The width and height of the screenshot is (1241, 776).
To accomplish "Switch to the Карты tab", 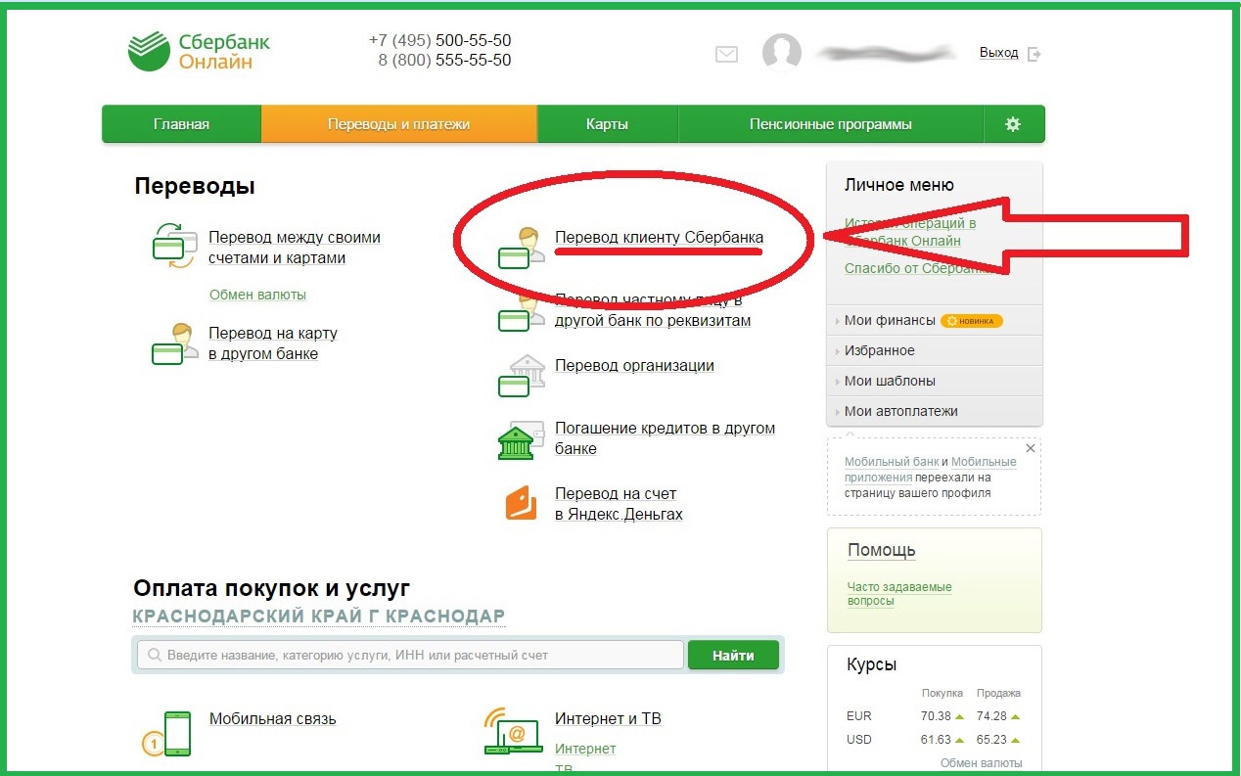I will pos(607,124).
